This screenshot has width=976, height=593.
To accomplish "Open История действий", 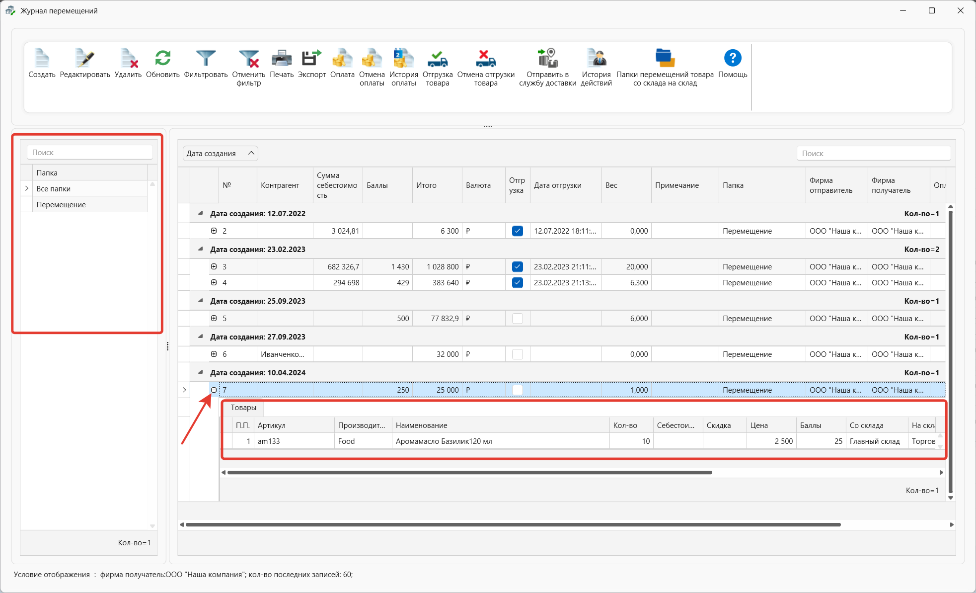I will coord(597,59).
